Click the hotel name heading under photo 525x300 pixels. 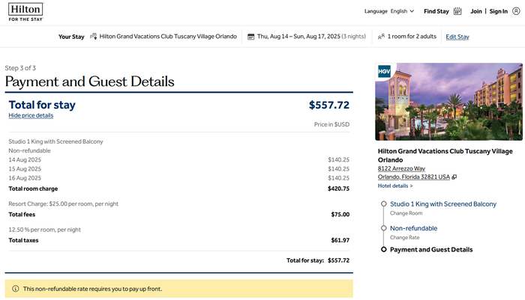[445, 156]
